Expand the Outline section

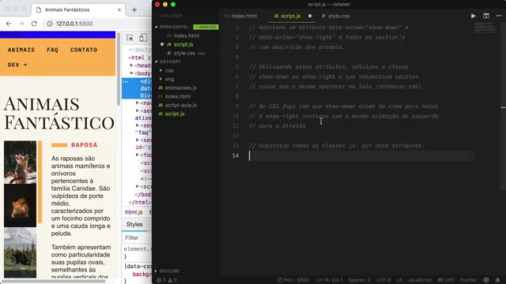point(169,271)
